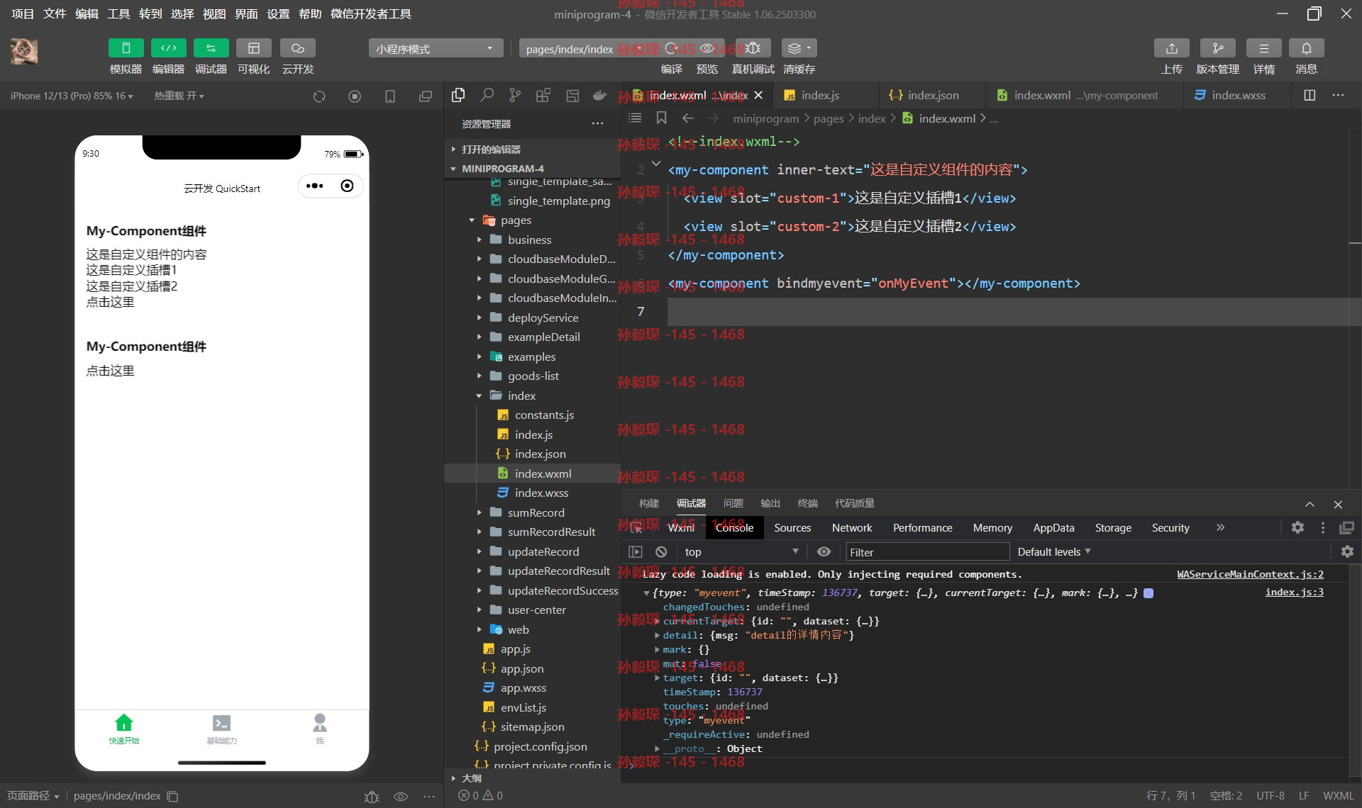
Task: Collapse the index folder
Action: [x=532, y=395]
